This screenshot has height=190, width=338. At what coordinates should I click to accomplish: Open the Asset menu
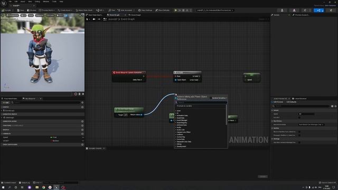23,2
